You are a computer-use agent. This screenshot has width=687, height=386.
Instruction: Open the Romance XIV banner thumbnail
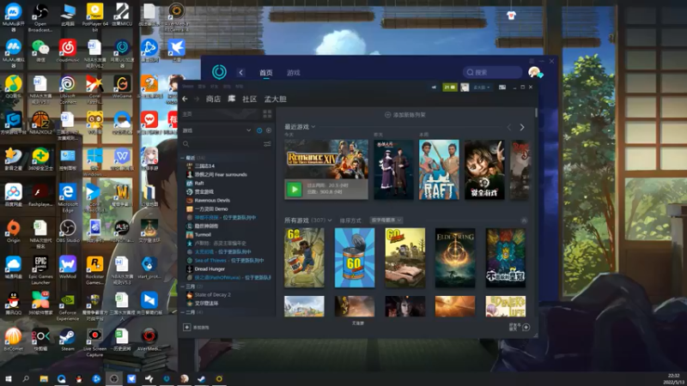pos(326,159)
